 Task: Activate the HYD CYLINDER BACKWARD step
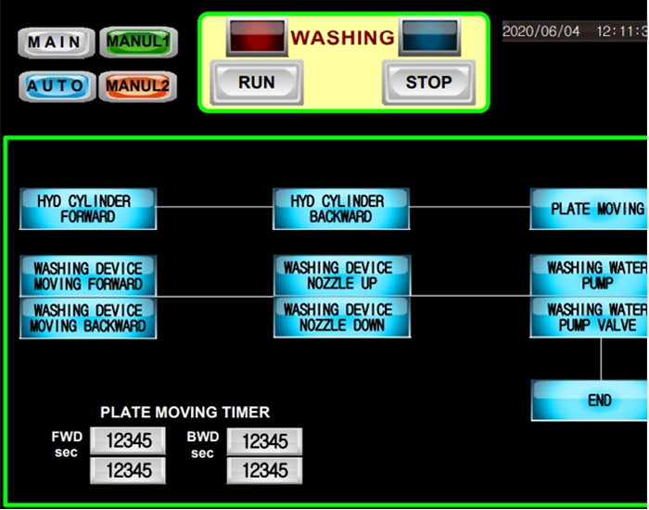pos(340,209)
